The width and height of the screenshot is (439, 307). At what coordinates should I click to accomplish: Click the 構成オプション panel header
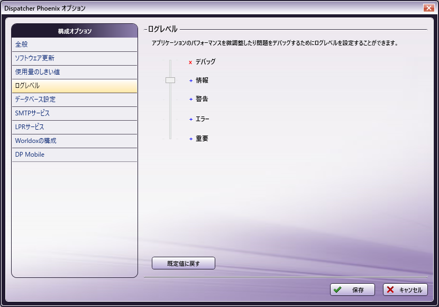point(75,31)
